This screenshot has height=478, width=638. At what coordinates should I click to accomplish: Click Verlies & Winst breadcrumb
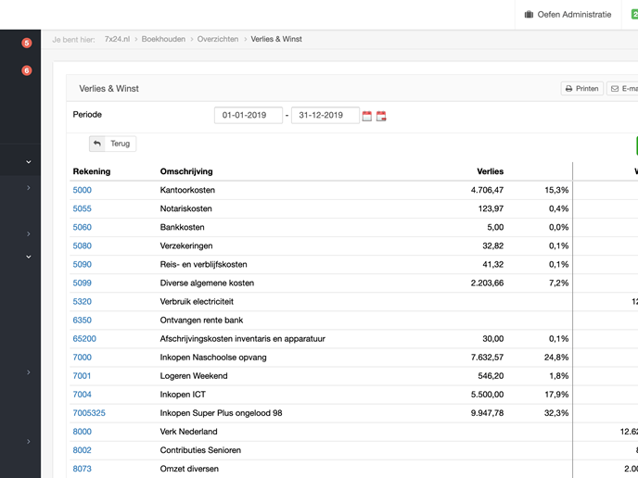click(276, 39)
